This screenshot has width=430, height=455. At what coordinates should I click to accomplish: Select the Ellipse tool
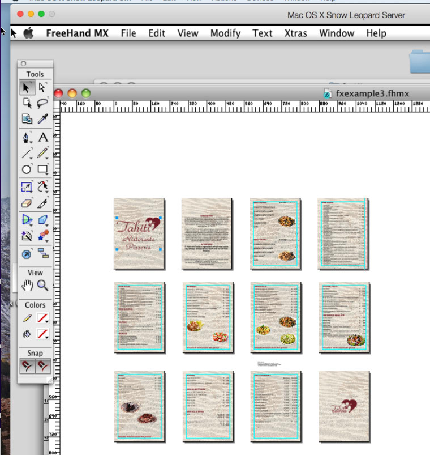coord(27,169)
